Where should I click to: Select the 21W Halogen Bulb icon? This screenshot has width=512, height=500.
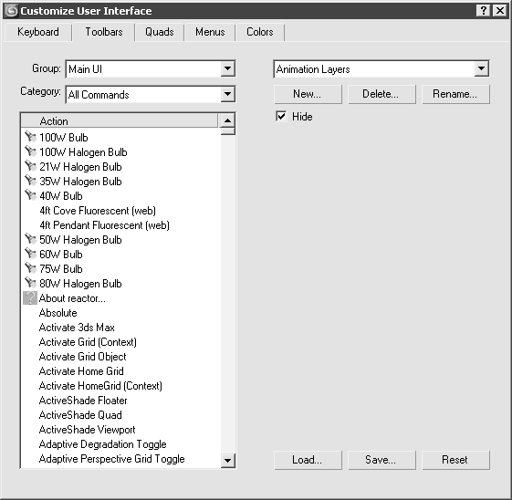click(30, 166)
